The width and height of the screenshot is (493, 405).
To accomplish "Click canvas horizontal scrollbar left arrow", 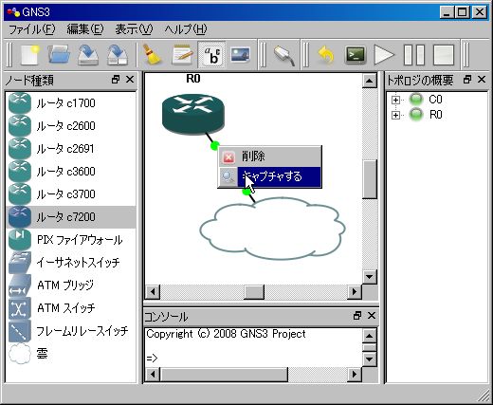I will [x=153, y=291].
